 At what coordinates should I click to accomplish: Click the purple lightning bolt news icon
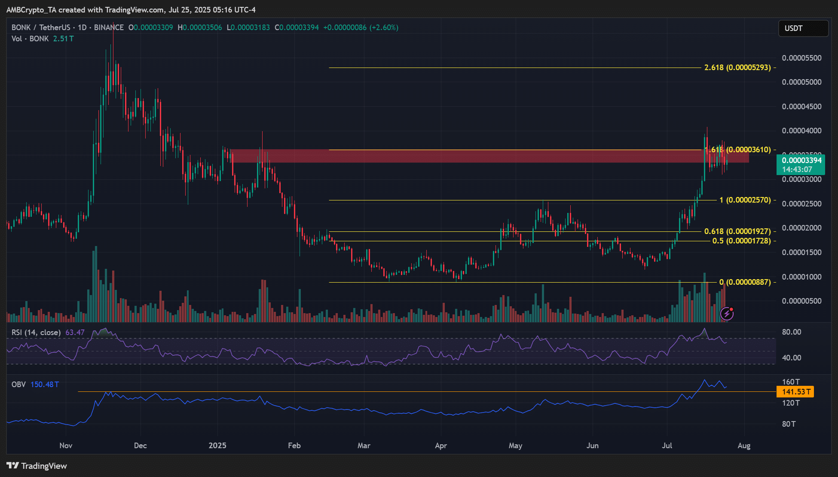[x=727, y=314]
